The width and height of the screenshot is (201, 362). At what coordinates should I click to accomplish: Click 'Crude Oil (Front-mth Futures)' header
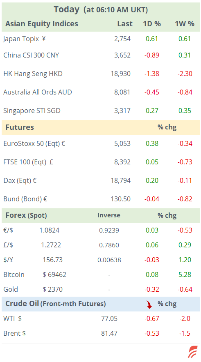[55, 304]
